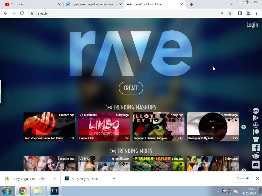262x196 pixels.
Task: Open the Google Play store icon
Action: click(x=256, y=118)
